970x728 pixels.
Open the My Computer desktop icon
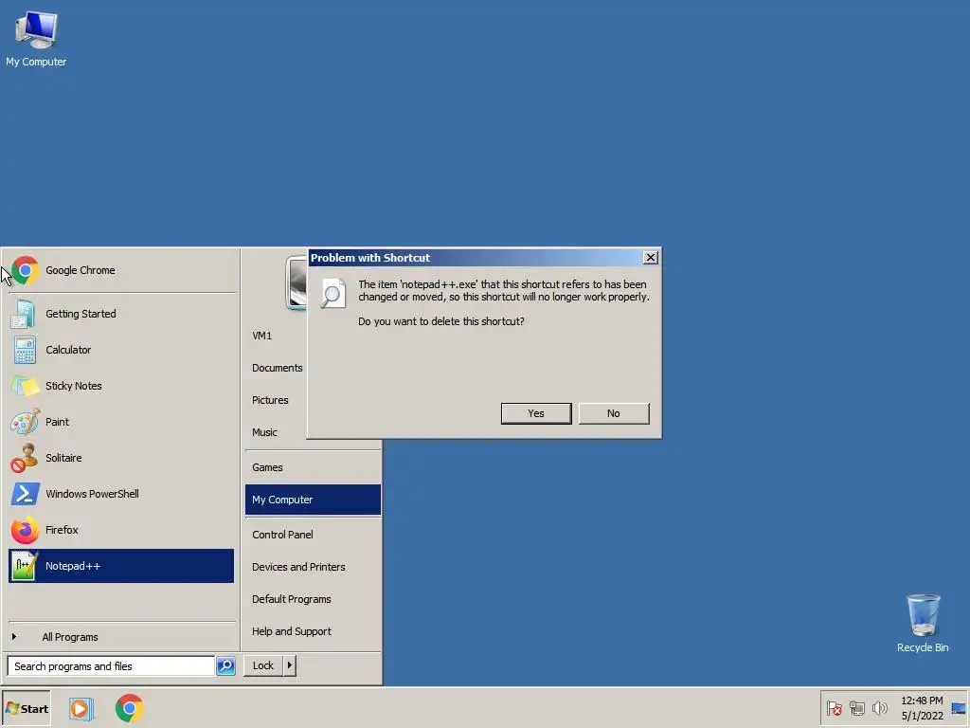coord(36,29)
